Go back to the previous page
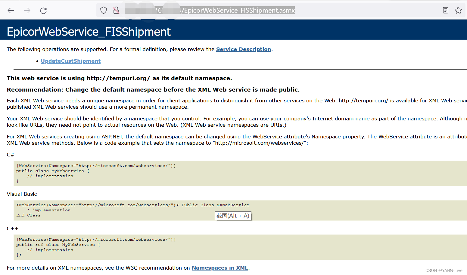The width and height of the screenshot is (467, 275). point(11,11)
